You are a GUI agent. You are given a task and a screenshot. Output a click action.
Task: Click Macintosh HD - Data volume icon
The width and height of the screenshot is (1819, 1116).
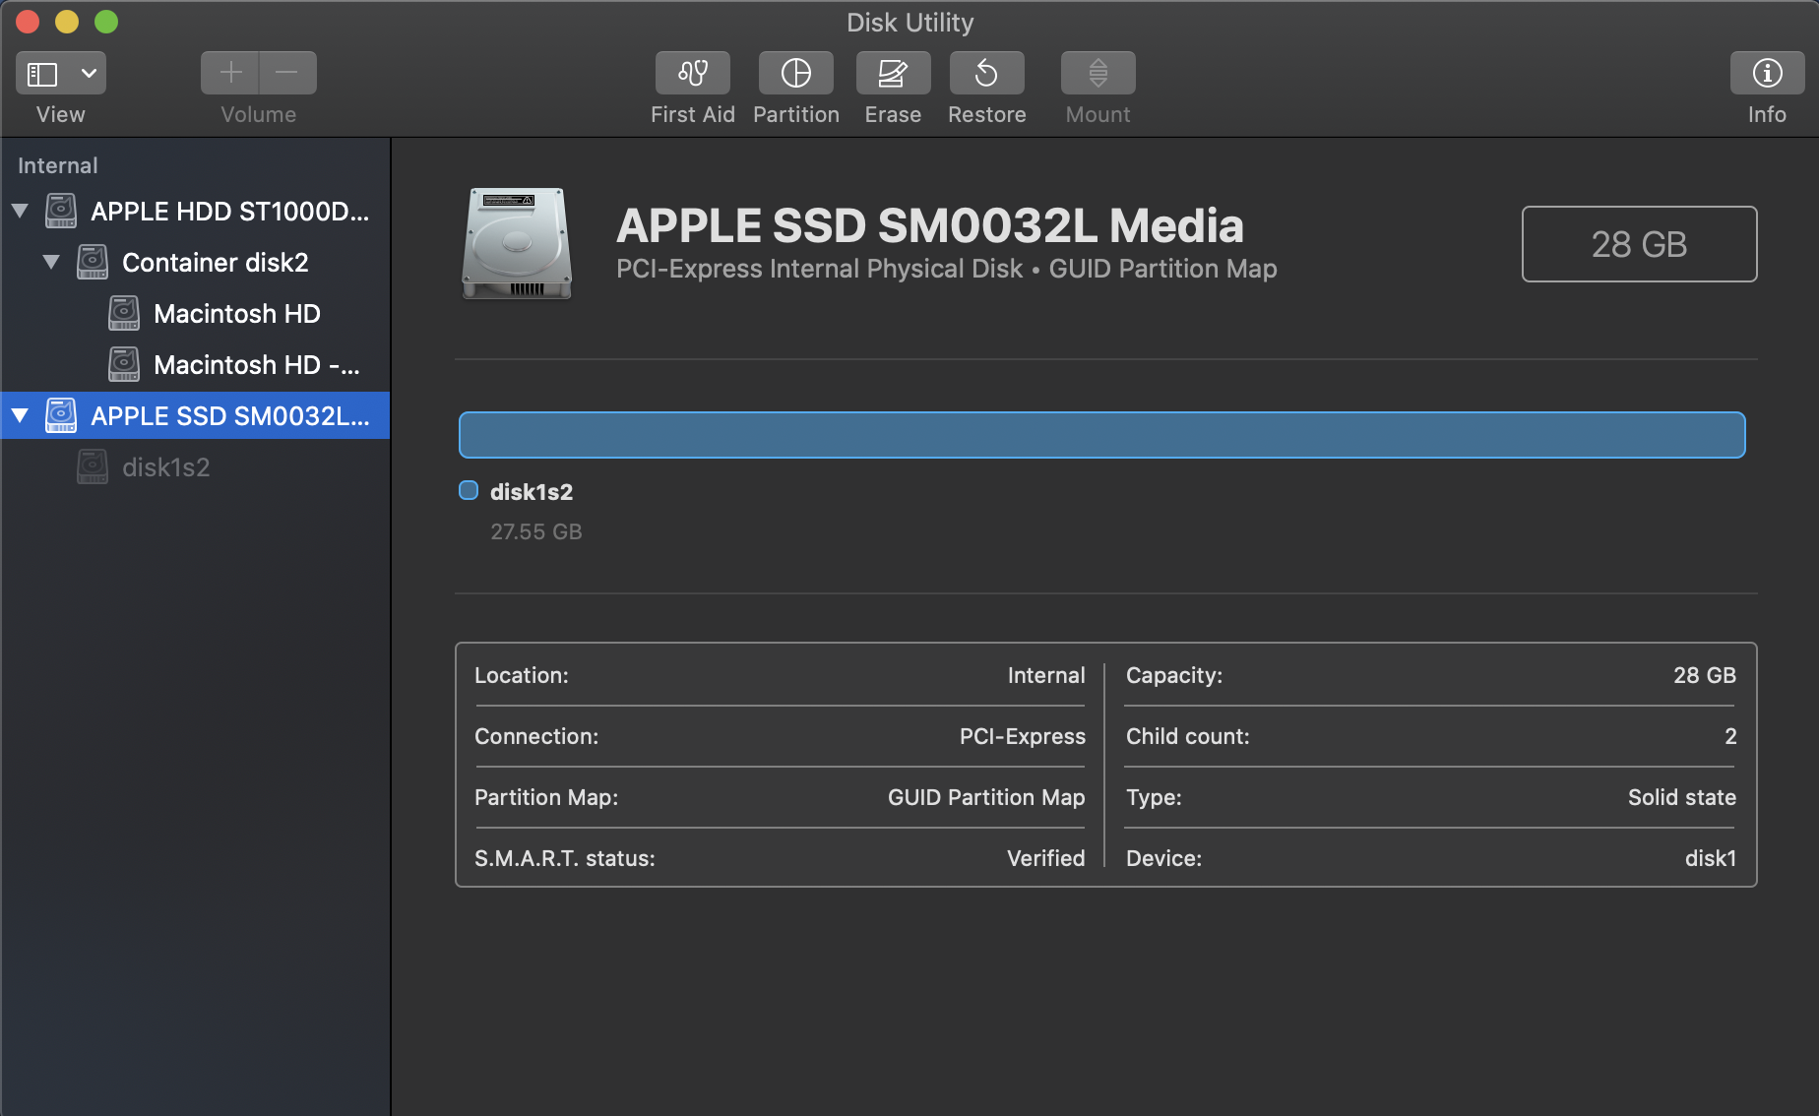click(124, 364)
